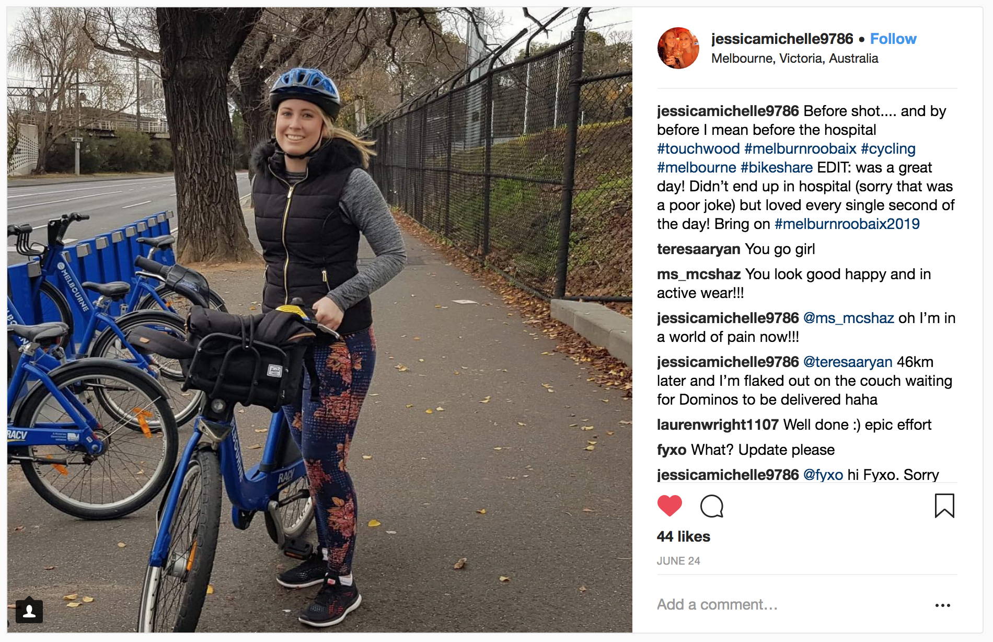Open the #melburnroobaix2019 hashtag

[x=847, y=224]
